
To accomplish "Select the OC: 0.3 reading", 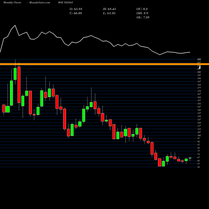I will point(142,9).
